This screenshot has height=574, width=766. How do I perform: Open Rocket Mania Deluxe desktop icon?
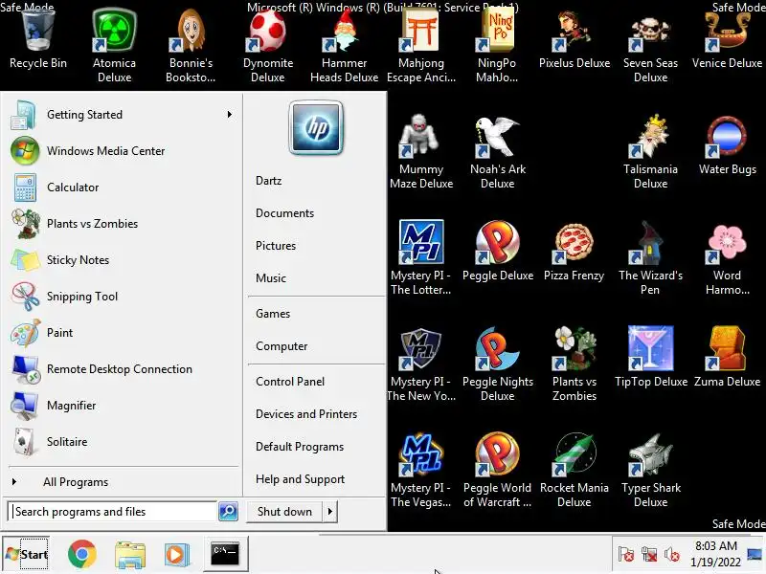pos(574,471)
